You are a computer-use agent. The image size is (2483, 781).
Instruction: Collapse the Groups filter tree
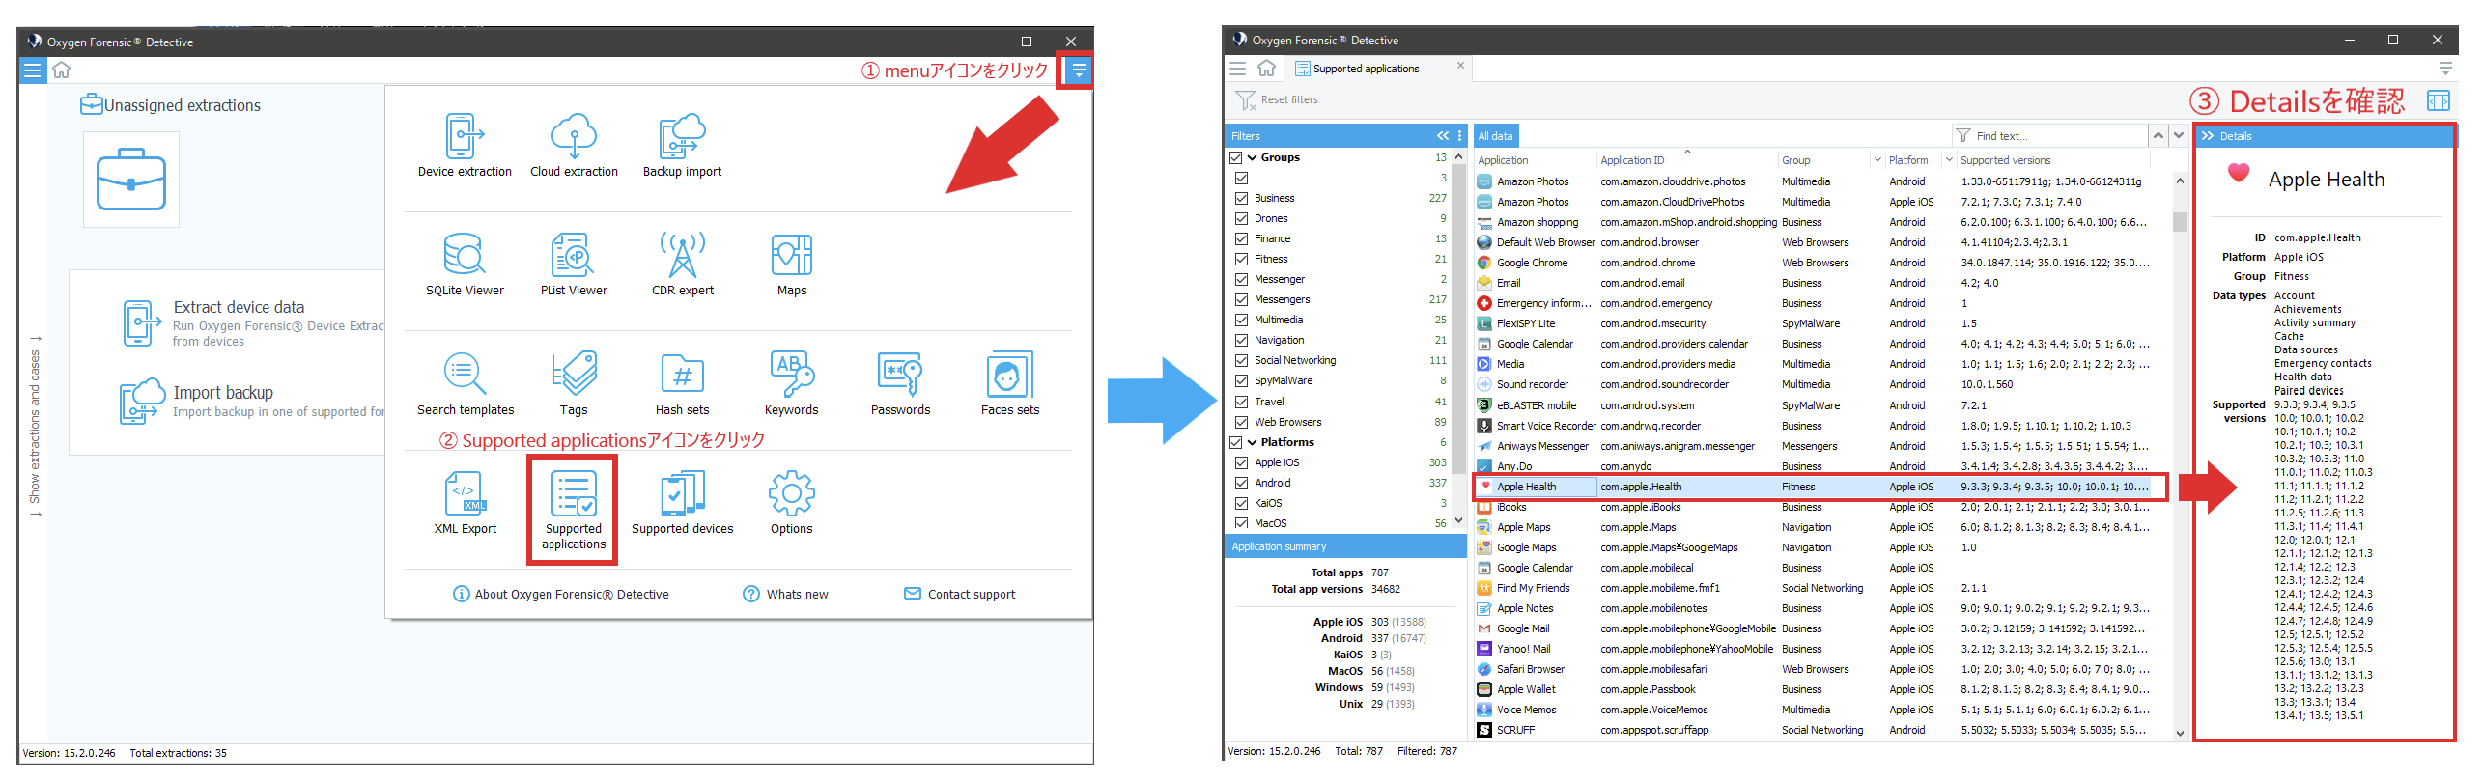[1253, 157]
